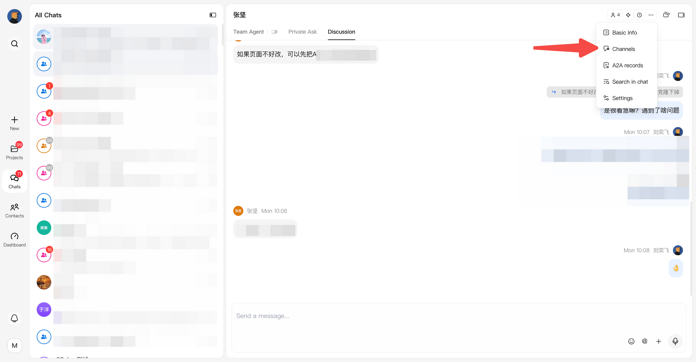Screen dimensions: 696x362
Task: Collapse the All Chats list panel
Action: [x=213, y=15]
